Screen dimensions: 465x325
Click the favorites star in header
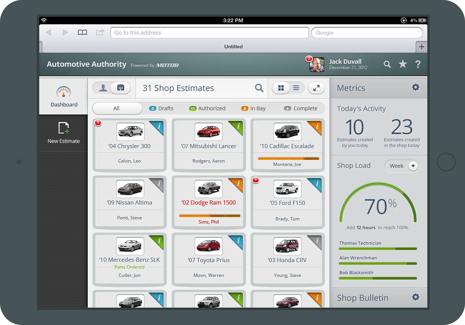[x=402, y=64]
